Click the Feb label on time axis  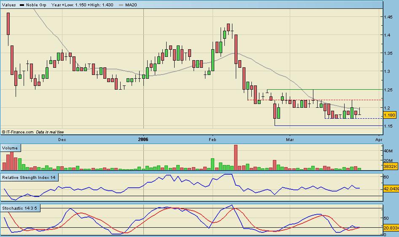[x=213, y=140]
